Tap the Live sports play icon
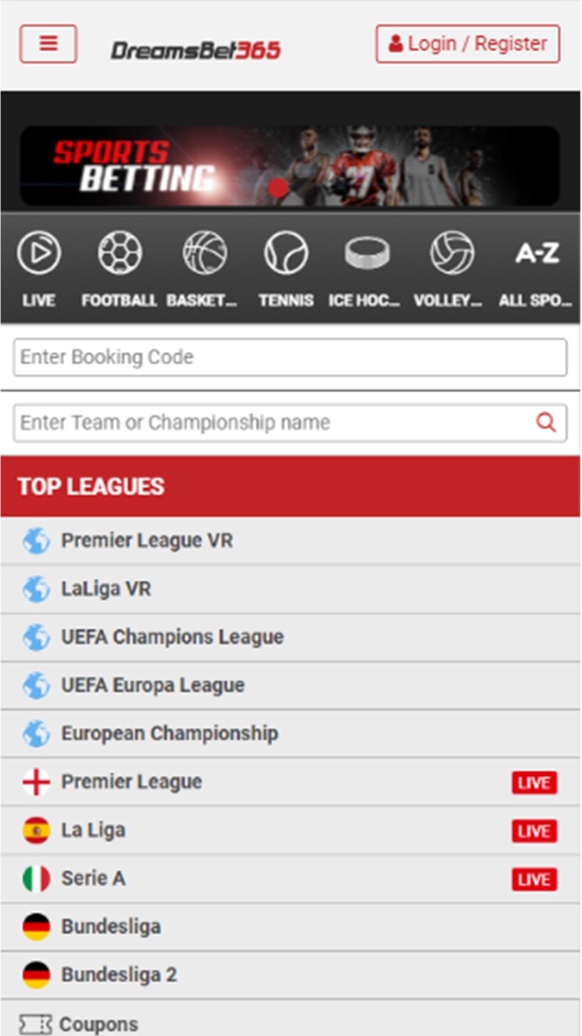Image resolution: width=582 pixels, height=1036 pixels. click(39, 253)
